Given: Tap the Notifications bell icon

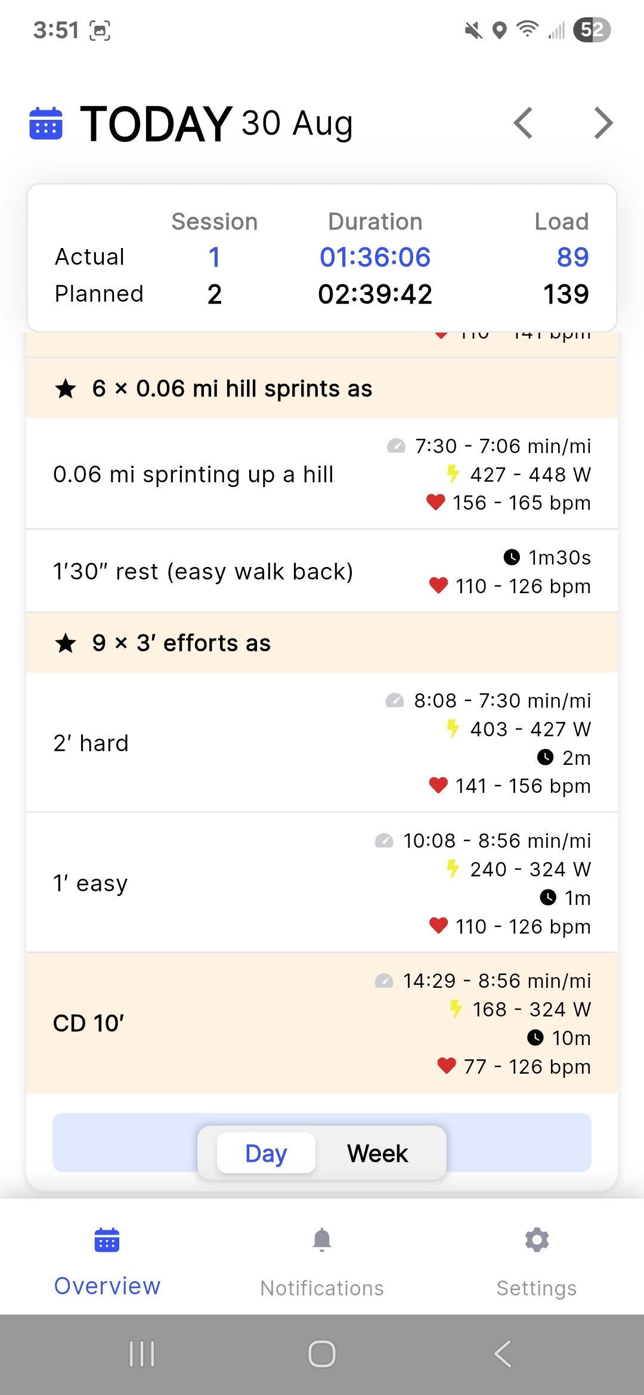Looking at the screenshot, I should pyautogui.click(x=322, y=1240).
